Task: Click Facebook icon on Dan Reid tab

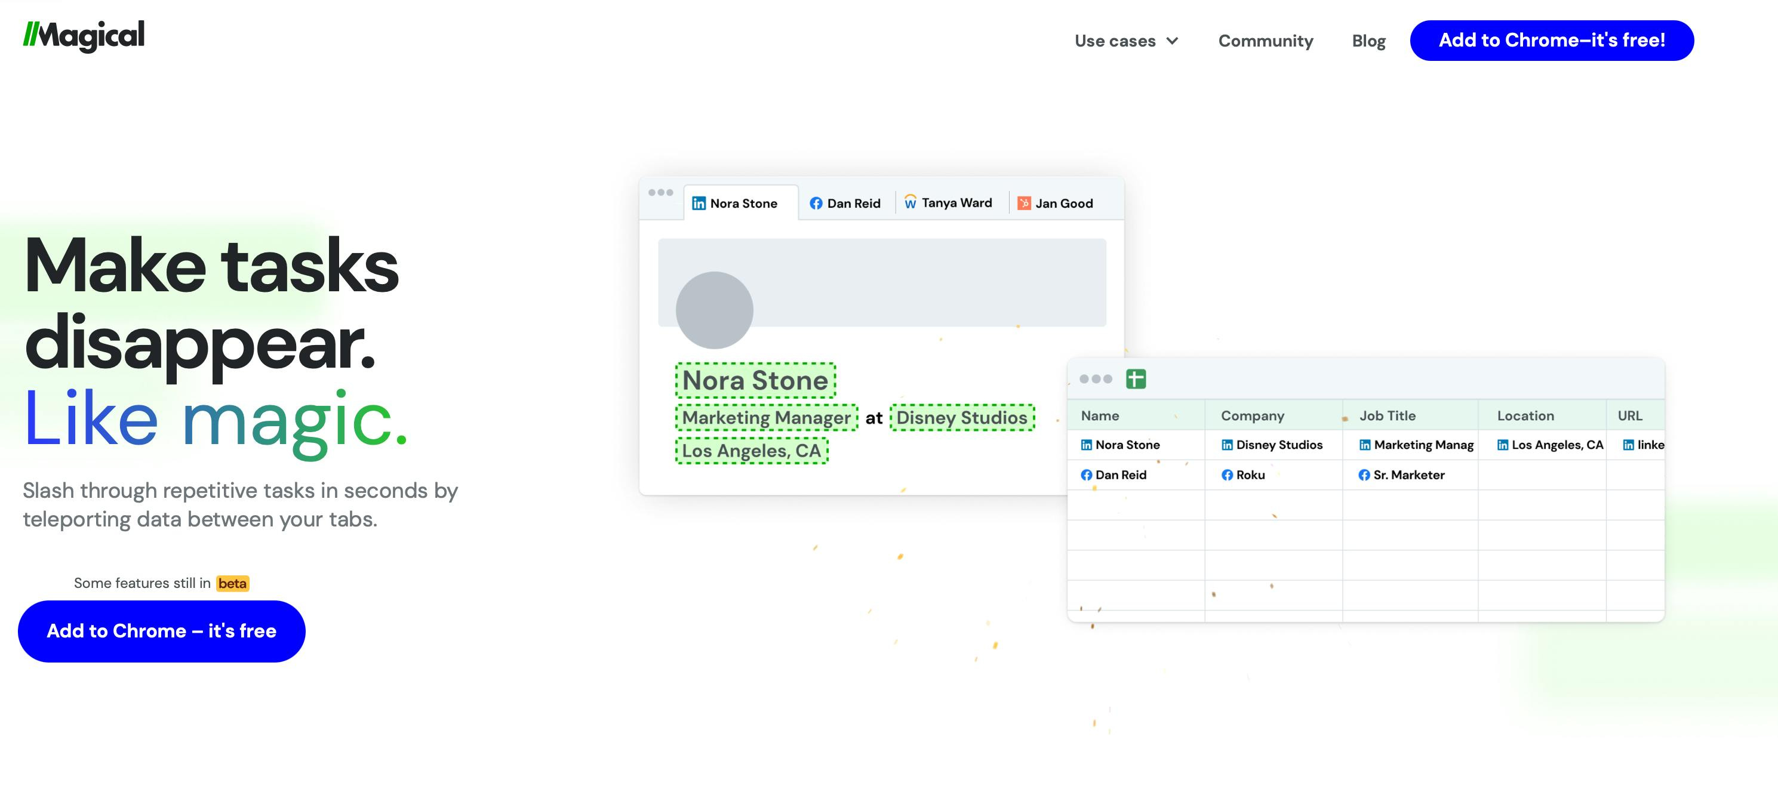Action: (816, 204)
